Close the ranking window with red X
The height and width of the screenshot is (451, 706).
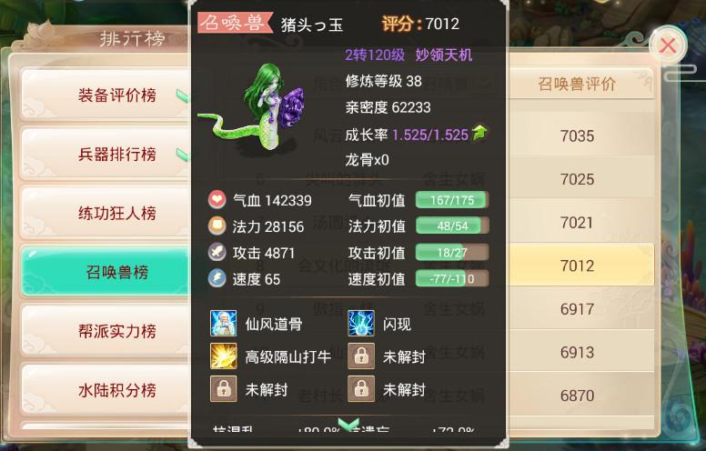pos(668,45)
